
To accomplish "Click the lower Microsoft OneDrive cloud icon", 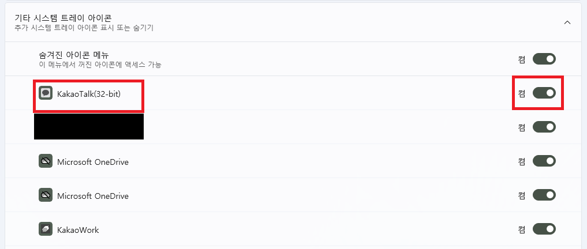I will pos(46,195).
